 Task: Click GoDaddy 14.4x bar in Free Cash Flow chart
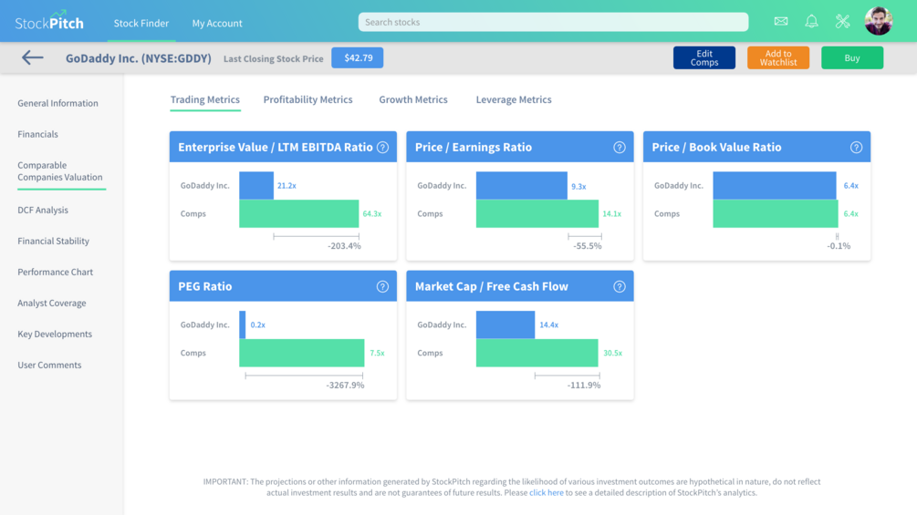pyautogui.click(x=505, y=324)
